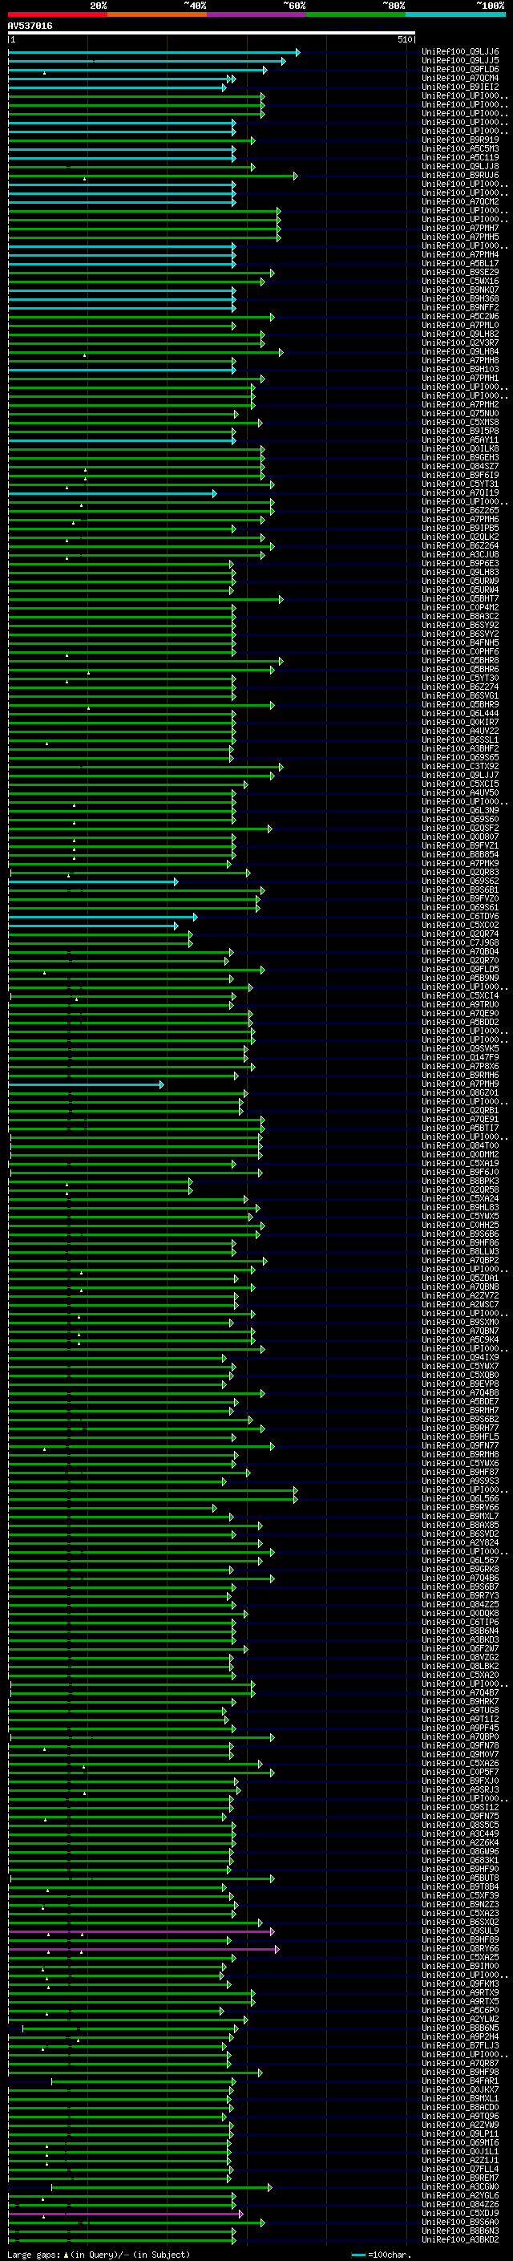Viewport: 513px width, 2261px height.
Task: Open hit UniRef100_B9IEI2
Action: [x=460, y=87]
